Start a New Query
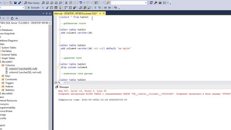Image resolution: width=231 pixels, height=130 pixels. [32, 3]
